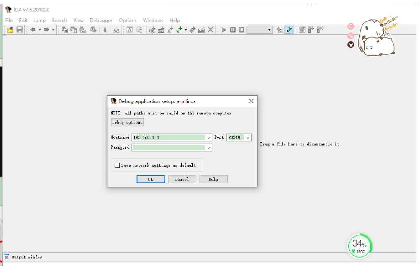This screenshot has height=266, width=419.
Task: Tick 'Save network settings as default' checkbox
Action: 117,165
